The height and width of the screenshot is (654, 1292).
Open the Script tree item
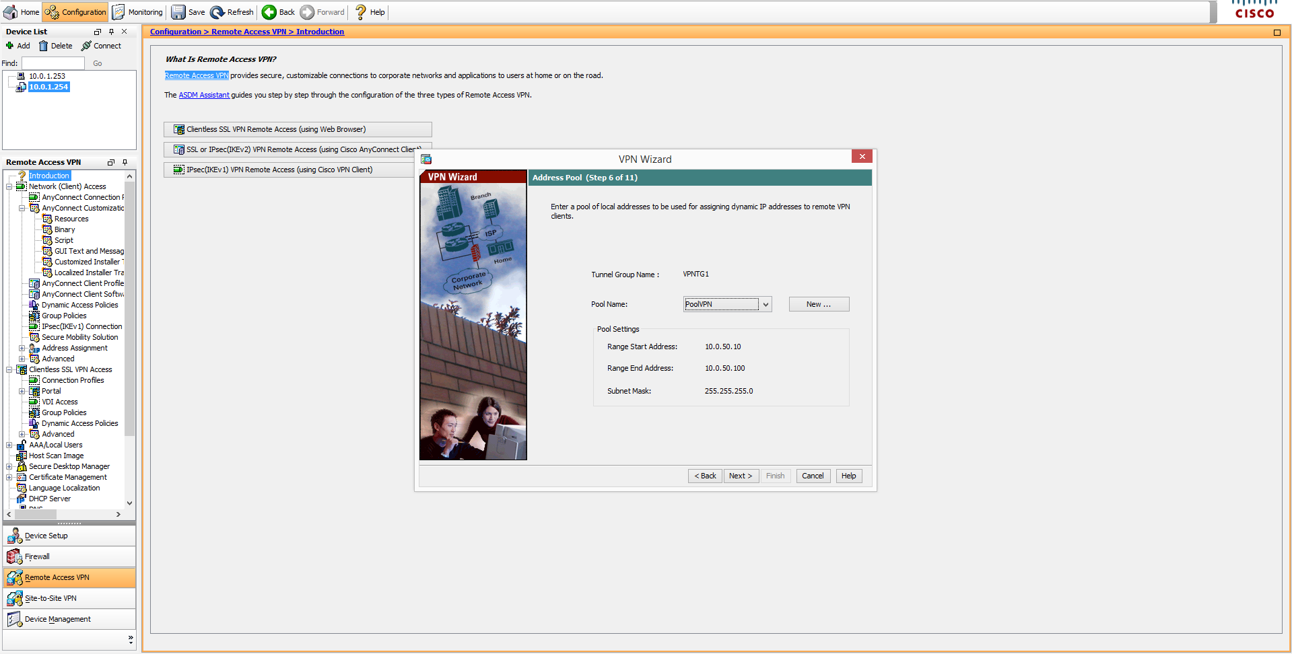pyautogui.click(x=64, y=240)
